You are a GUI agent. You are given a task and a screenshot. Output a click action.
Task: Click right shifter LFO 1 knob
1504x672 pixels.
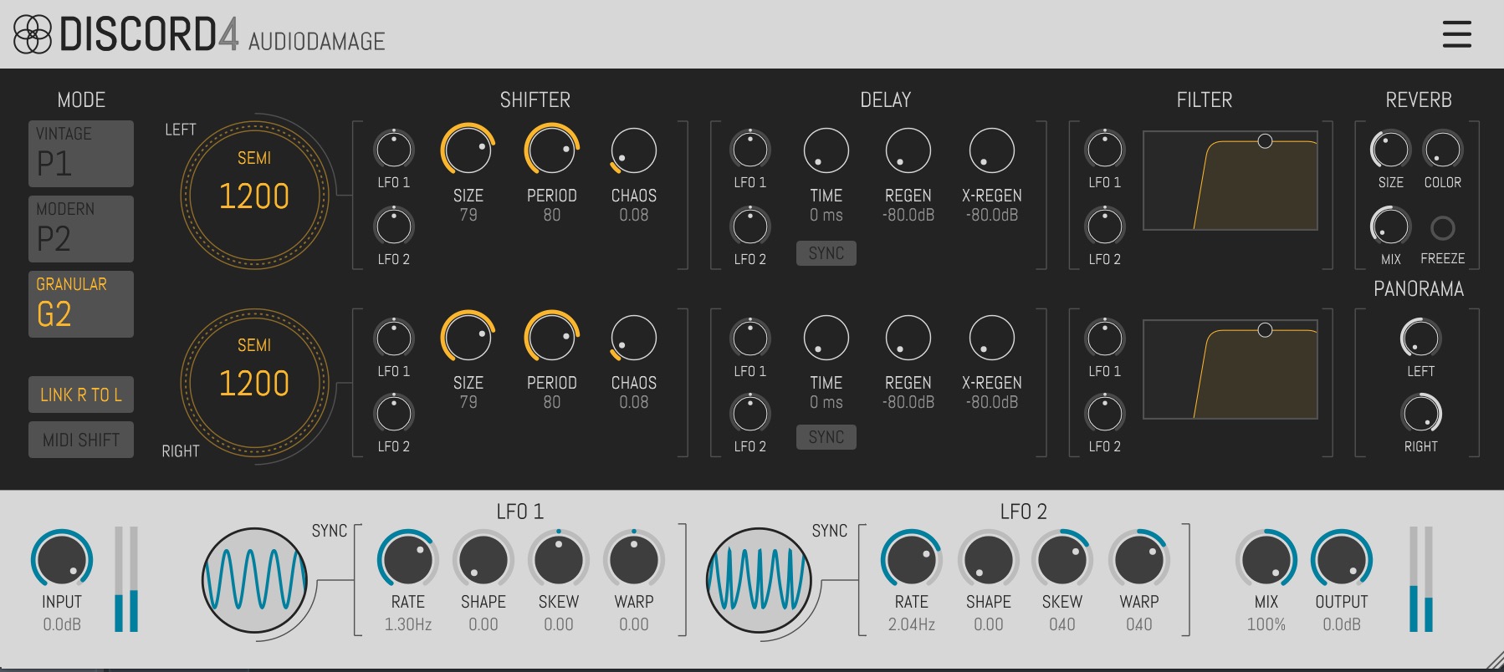coord(394,339)
